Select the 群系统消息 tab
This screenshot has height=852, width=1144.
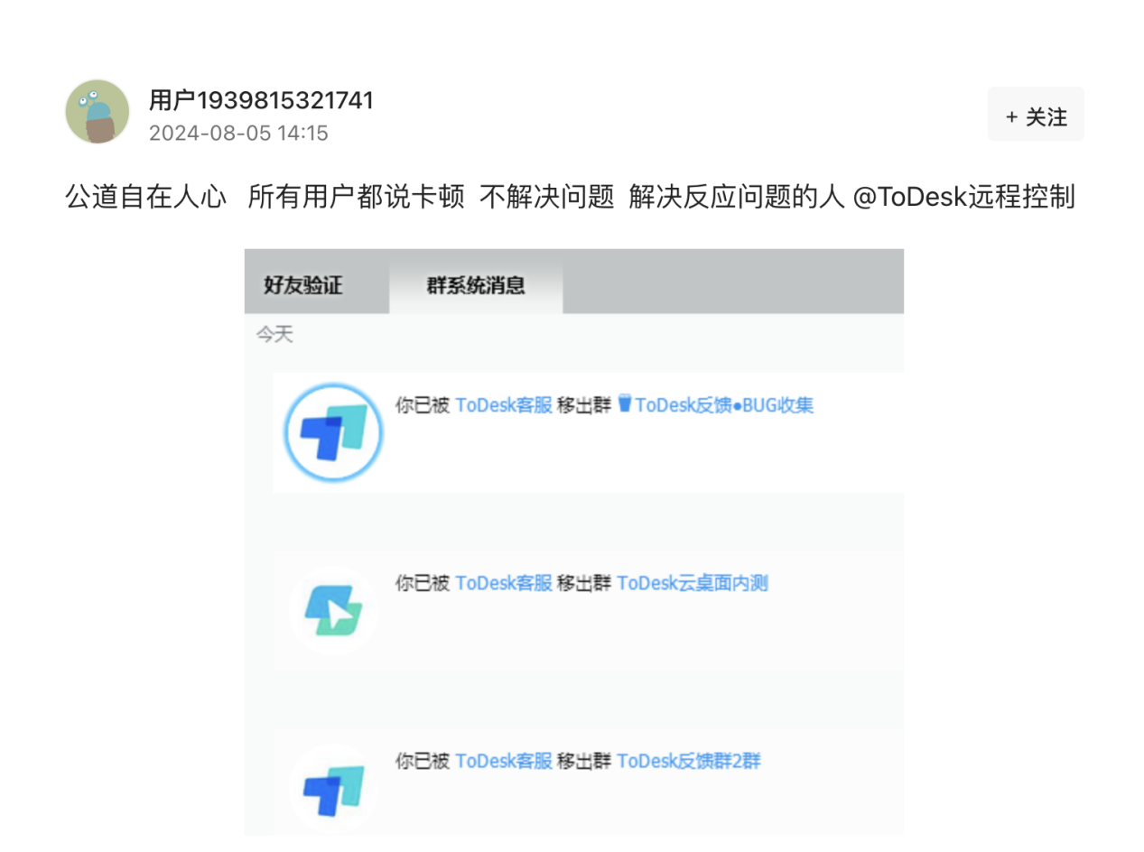point(476,286)
